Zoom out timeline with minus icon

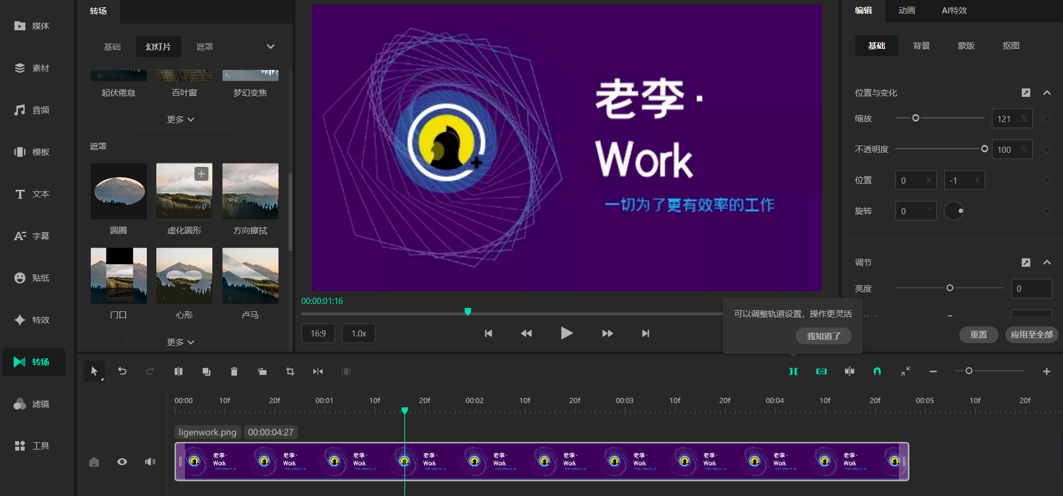tap(933, 371)
